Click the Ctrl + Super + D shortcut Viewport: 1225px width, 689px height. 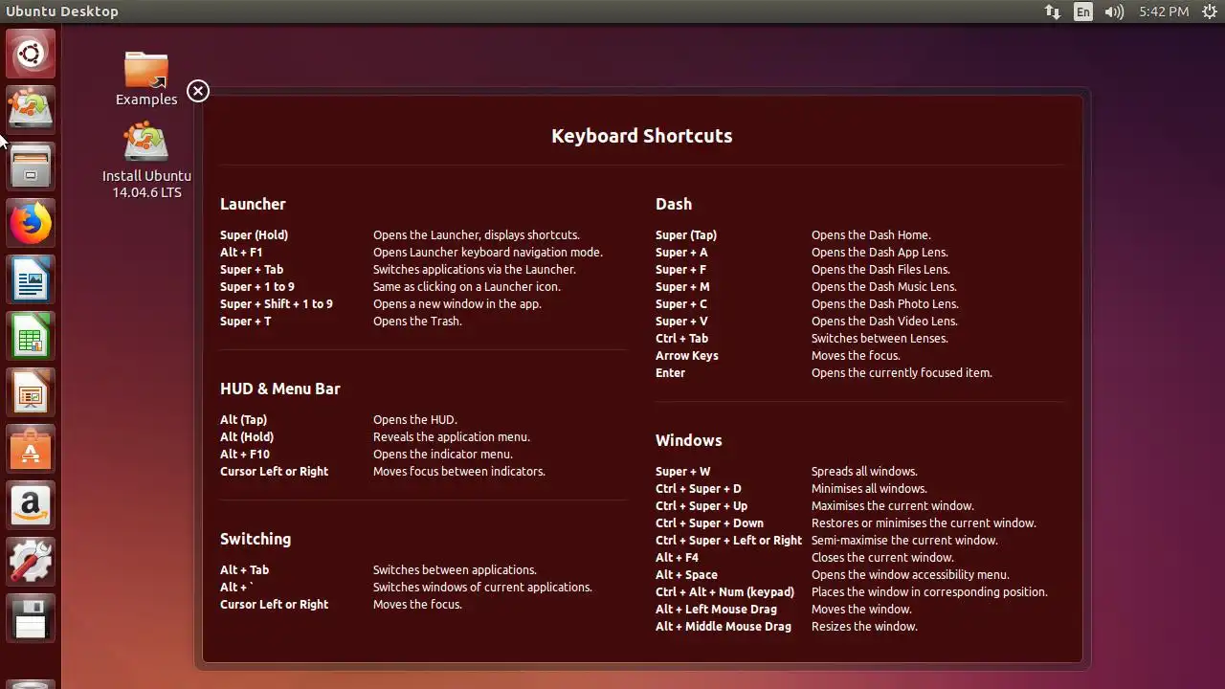click(x=699, y=489)
